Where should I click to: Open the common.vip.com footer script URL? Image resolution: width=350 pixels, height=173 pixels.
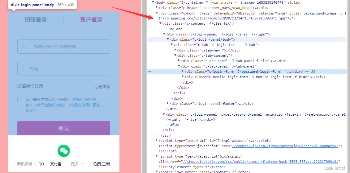pos(285,146)
